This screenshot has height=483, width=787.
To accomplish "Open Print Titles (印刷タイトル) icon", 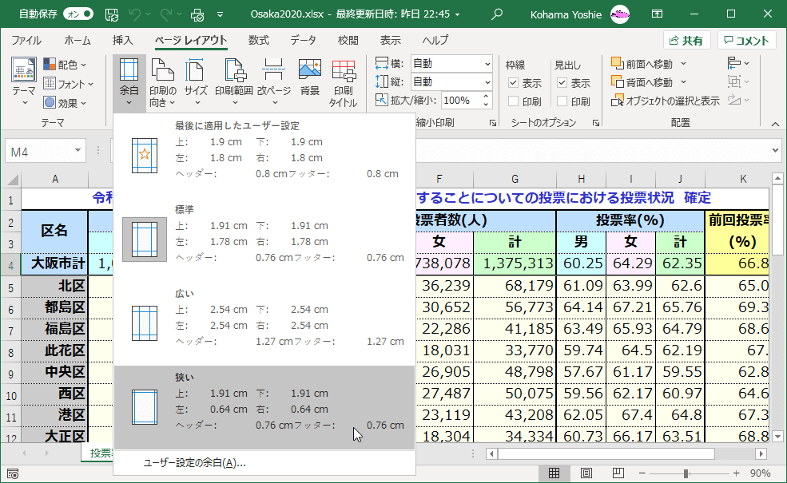I will pyautogui.click(x=344, y=83).
